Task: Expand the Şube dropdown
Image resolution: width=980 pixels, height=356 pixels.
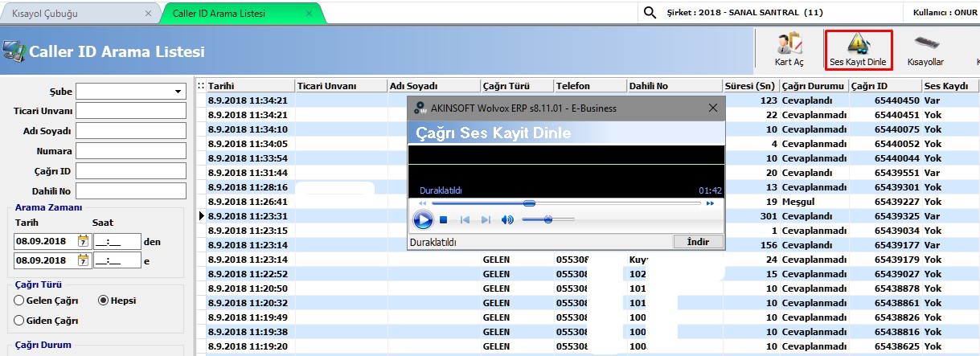Action: coord(177,92)
